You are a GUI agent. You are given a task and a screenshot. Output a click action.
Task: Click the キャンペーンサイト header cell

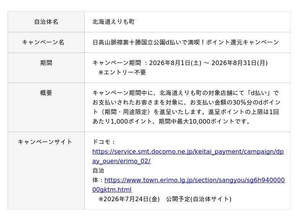46,171
